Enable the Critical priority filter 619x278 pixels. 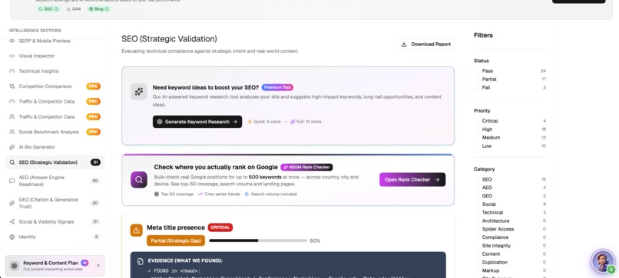(x=477, y=121)
